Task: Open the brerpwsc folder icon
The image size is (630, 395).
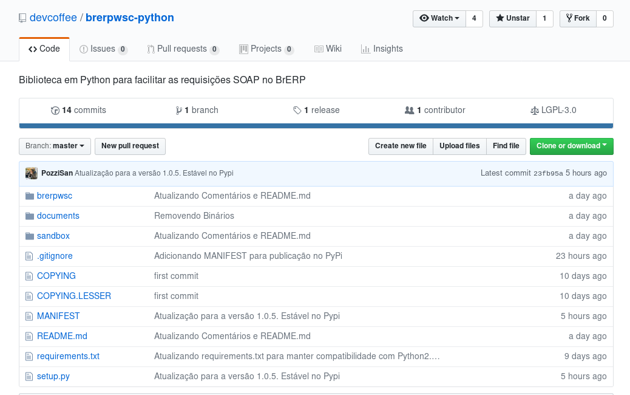Action: [x=29, y=196]
